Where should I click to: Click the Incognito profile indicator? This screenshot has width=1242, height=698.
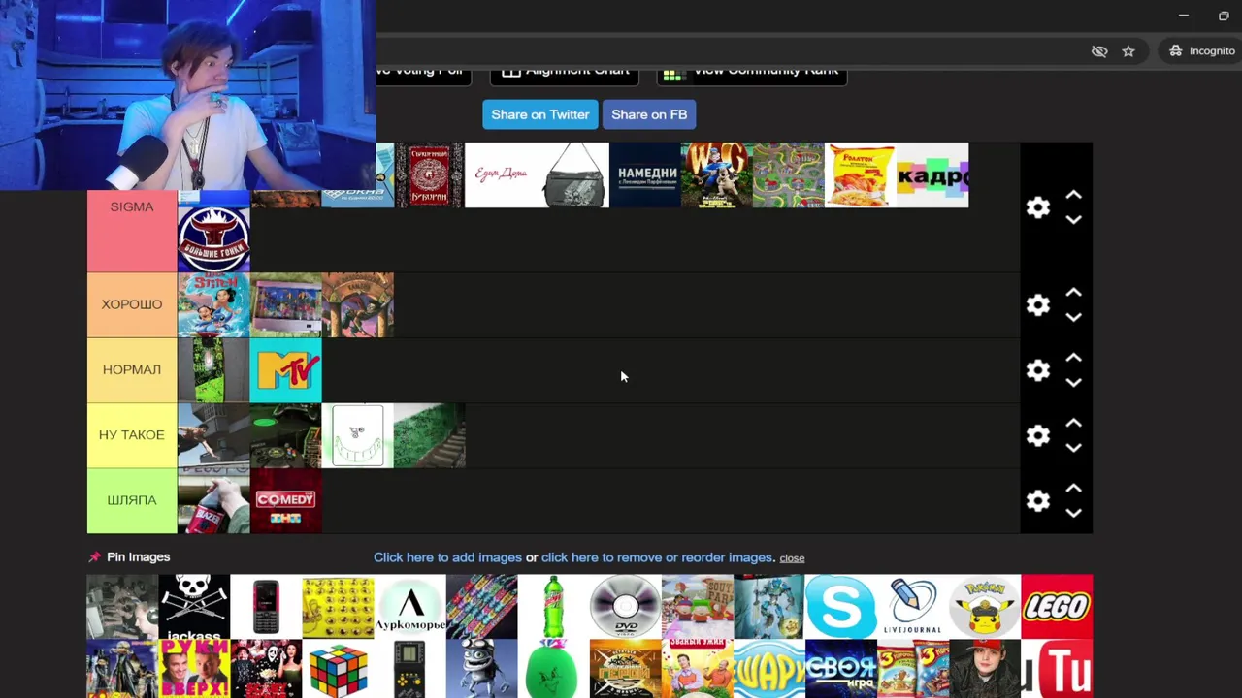(1201, 51)
